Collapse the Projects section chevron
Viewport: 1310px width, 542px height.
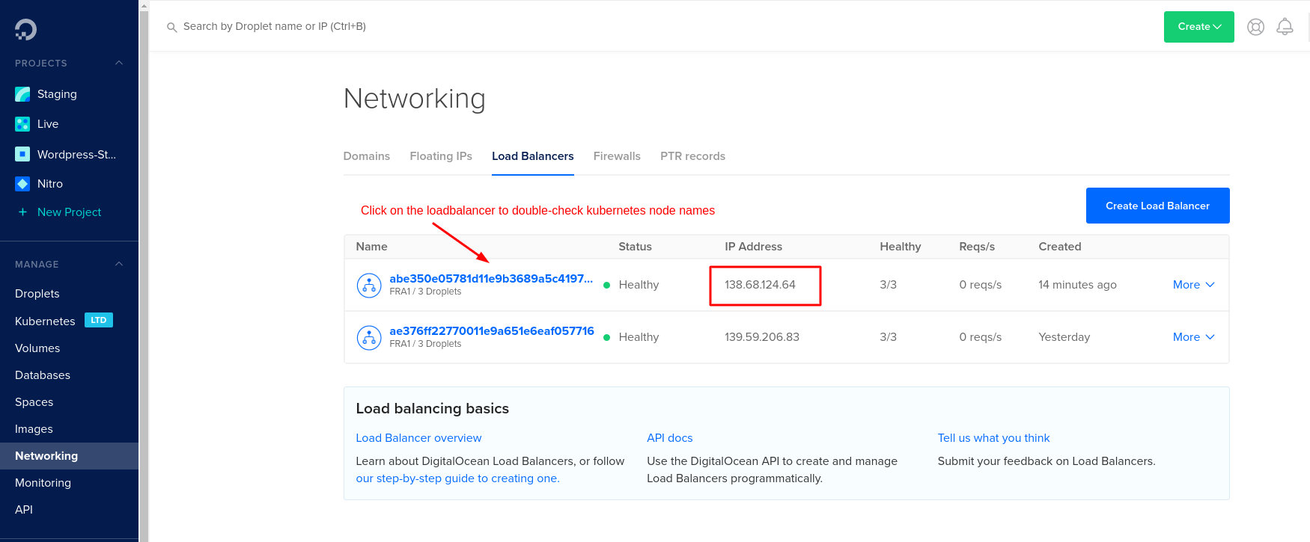pyautogui.click(x=119, y=64)
